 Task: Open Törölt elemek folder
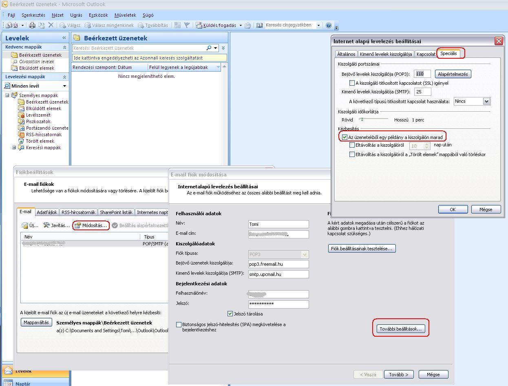(x=40, y=141)
